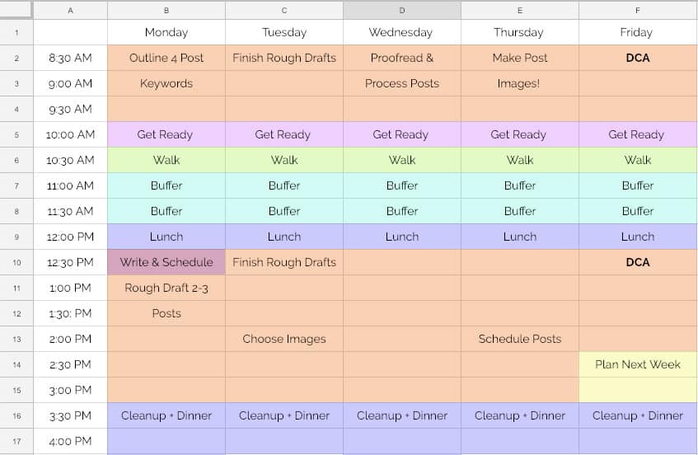
Task: Click the Choose Images cell on Tuesday
Action: pyautogui.click(x=284, y=340)
